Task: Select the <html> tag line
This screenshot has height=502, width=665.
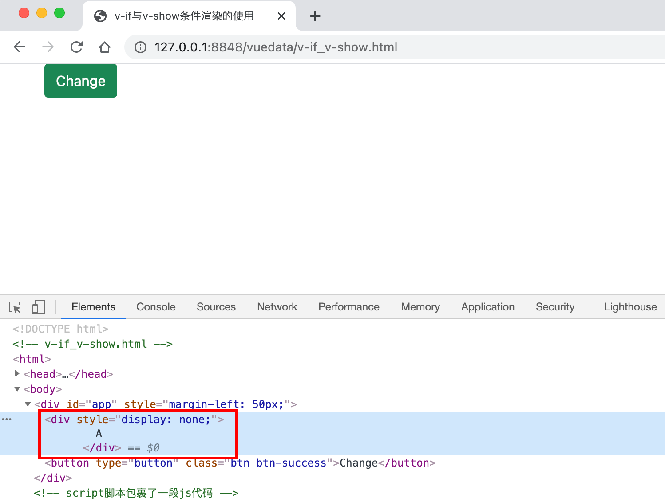Action: (32, 359)
